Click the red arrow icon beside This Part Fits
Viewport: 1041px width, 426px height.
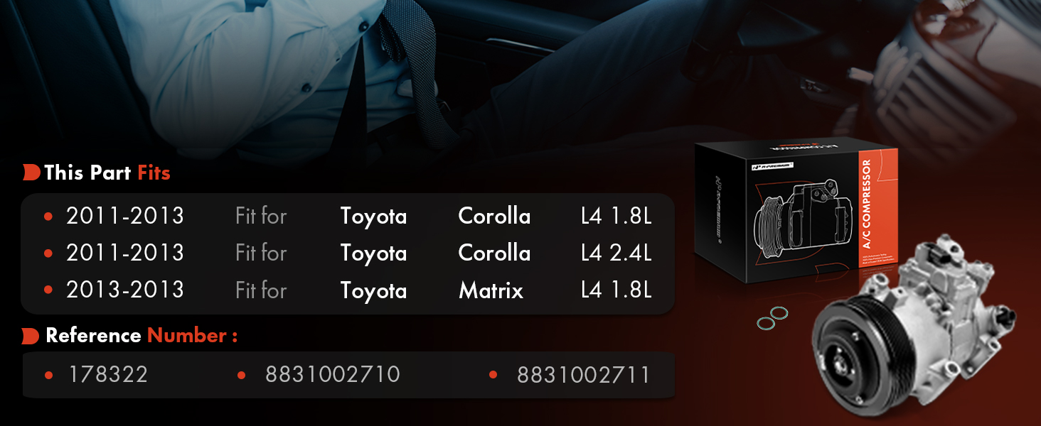point(31,173)
